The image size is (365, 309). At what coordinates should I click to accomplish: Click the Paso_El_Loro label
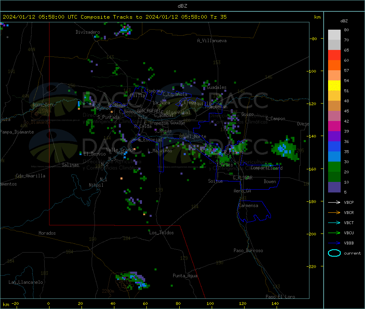coord(280,297)
